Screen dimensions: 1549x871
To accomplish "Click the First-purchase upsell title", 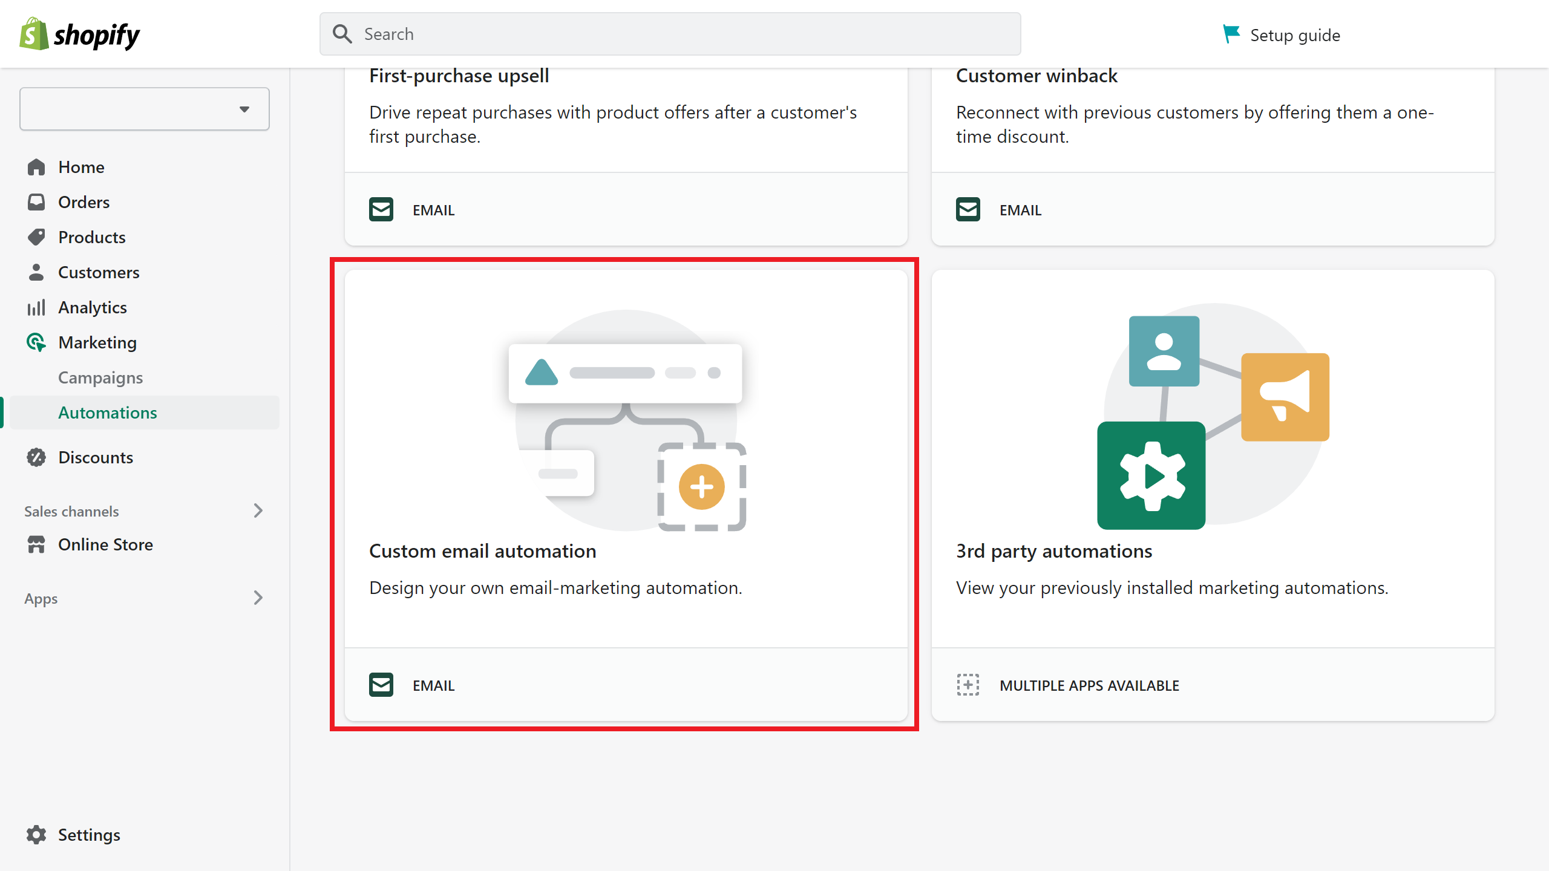I will click(459, 76).
